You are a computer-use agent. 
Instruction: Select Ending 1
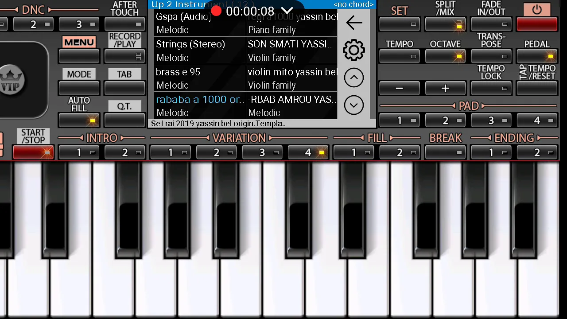[x=491, y=152]
